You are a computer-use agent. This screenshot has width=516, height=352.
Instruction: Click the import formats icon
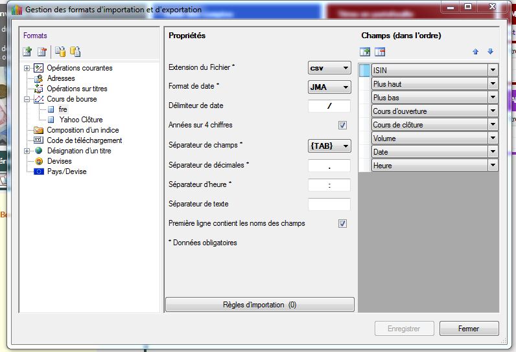point(60,52)
